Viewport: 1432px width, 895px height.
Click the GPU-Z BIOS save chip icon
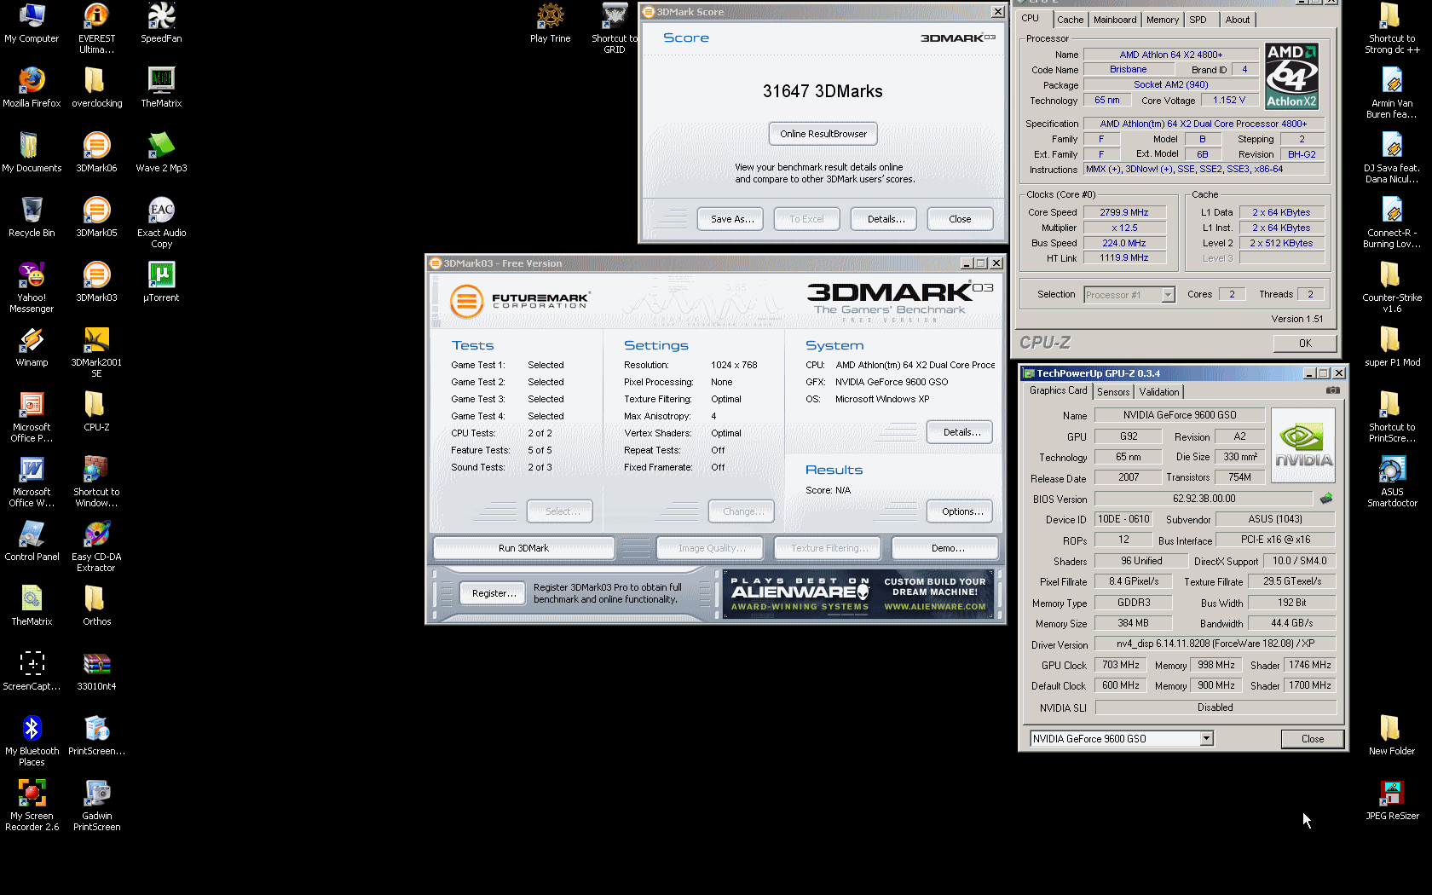coord(1326,499)
